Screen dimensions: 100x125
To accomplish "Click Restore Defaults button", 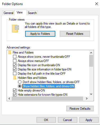I will (x=80, y=109).
